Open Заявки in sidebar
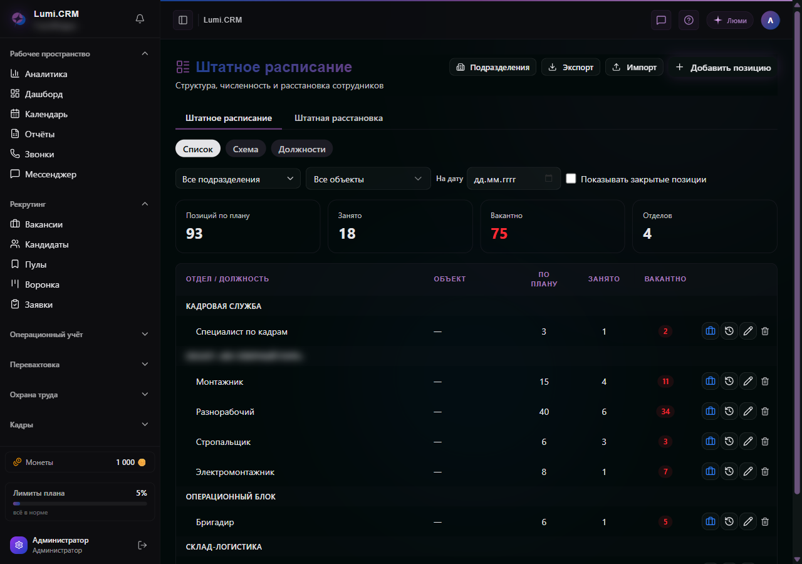 point(80,305)
